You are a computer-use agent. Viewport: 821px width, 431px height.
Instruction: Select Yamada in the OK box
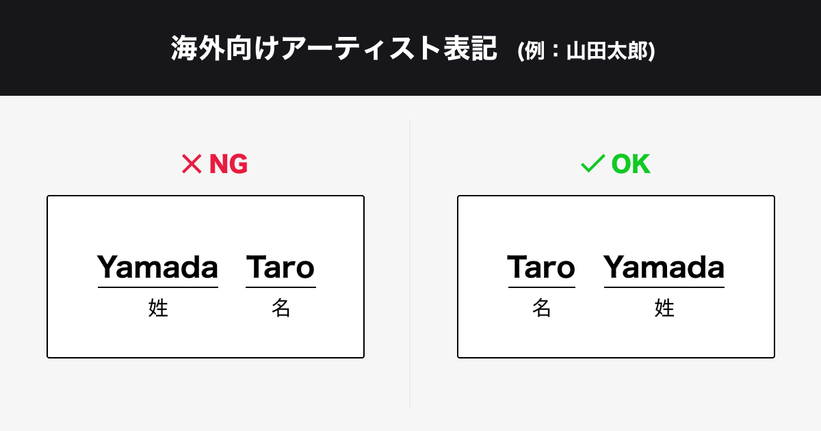664,267
